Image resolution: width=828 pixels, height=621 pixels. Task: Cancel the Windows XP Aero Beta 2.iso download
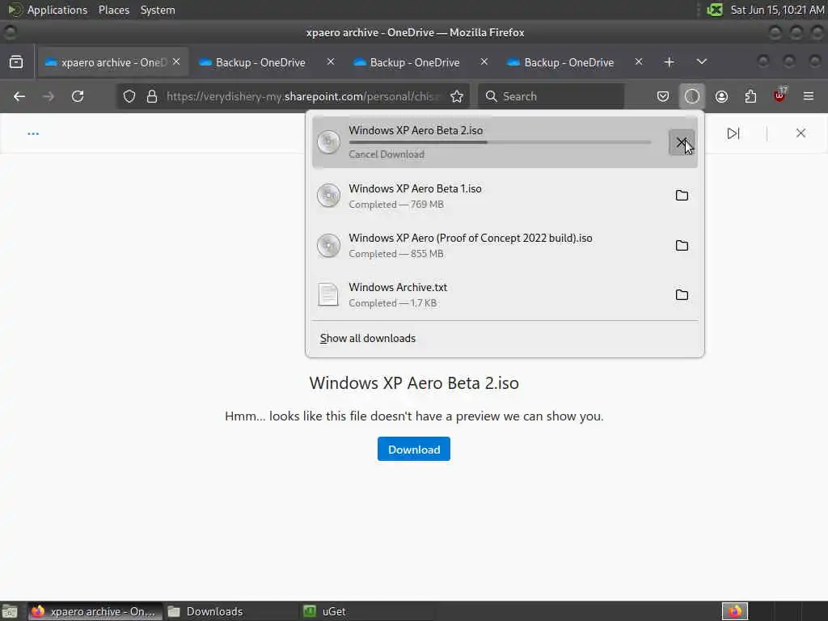[x=681, y=142]
